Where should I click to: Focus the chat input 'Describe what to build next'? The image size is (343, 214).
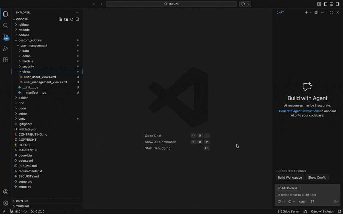click(307, 195)
